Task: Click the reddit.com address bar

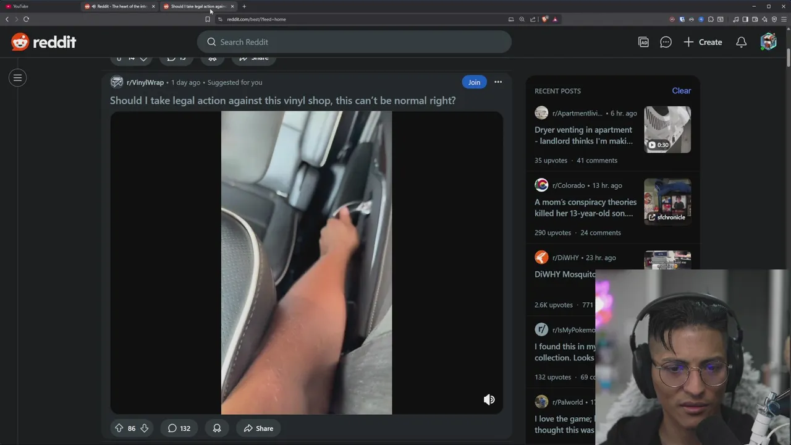Action: (x=365, y=19)
